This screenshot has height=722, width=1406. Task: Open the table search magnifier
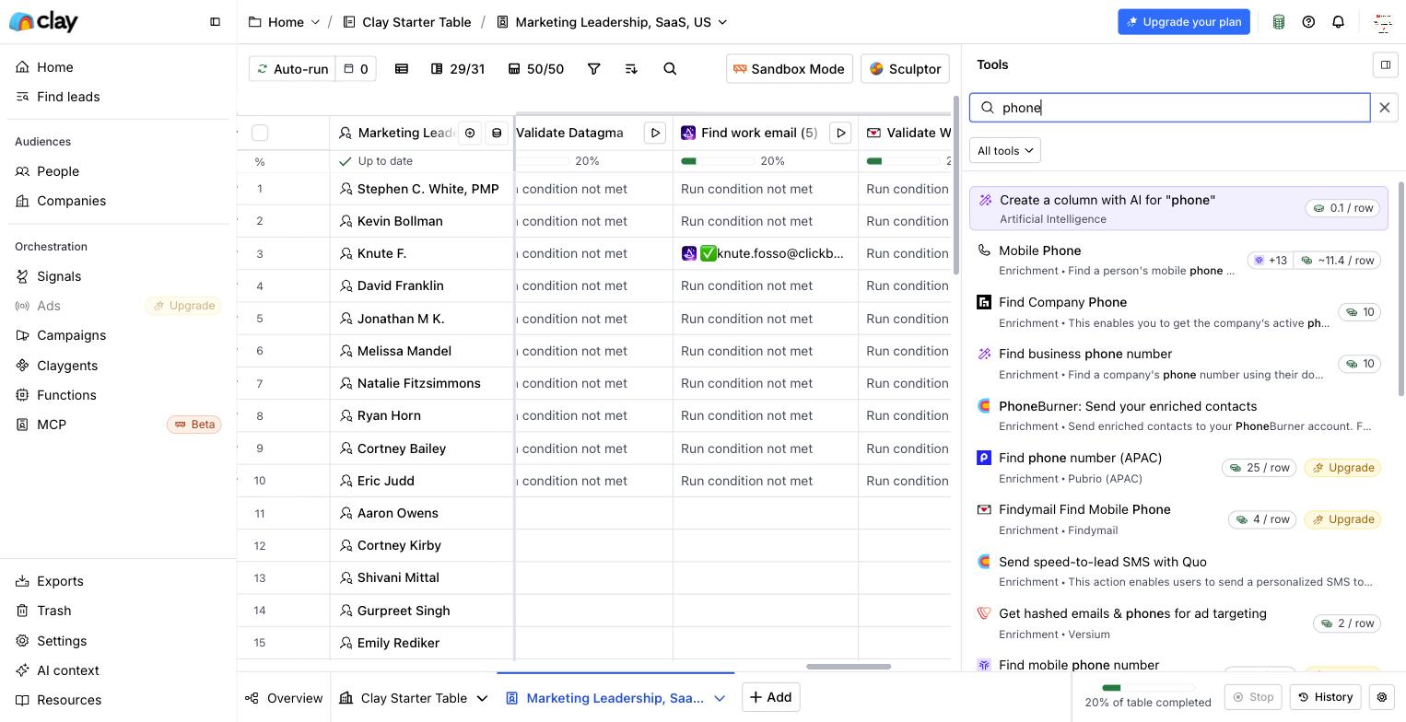[670, 68]
